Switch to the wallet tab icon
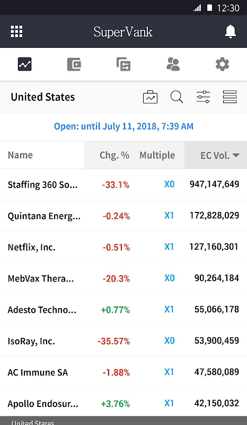This screenshot has height=425, width=247. coord(74,64)
